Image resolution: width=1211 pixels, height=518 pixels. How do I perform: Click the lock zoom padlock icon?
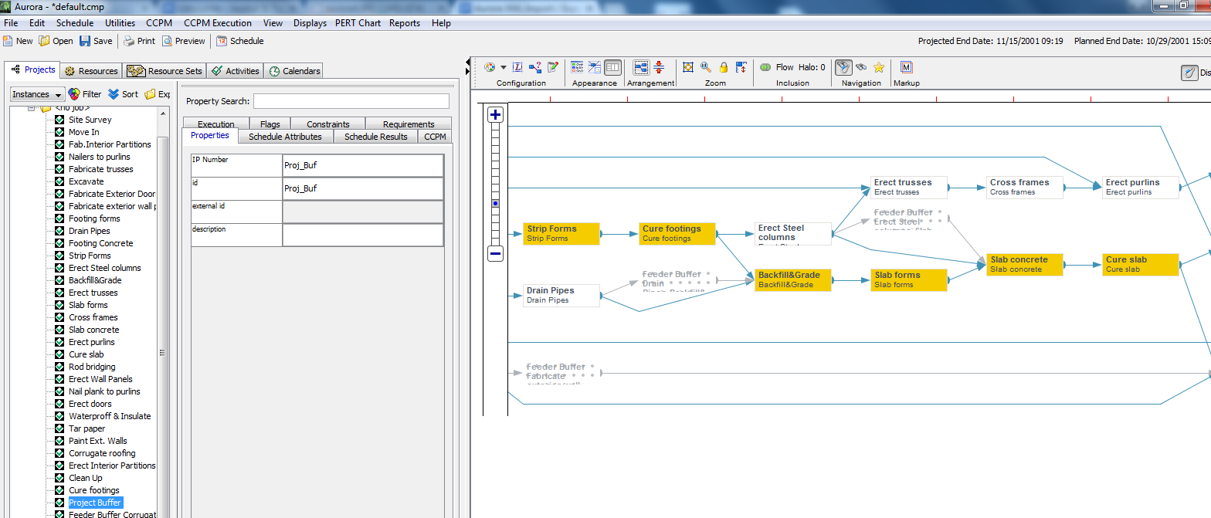click(x=724, y=68)
